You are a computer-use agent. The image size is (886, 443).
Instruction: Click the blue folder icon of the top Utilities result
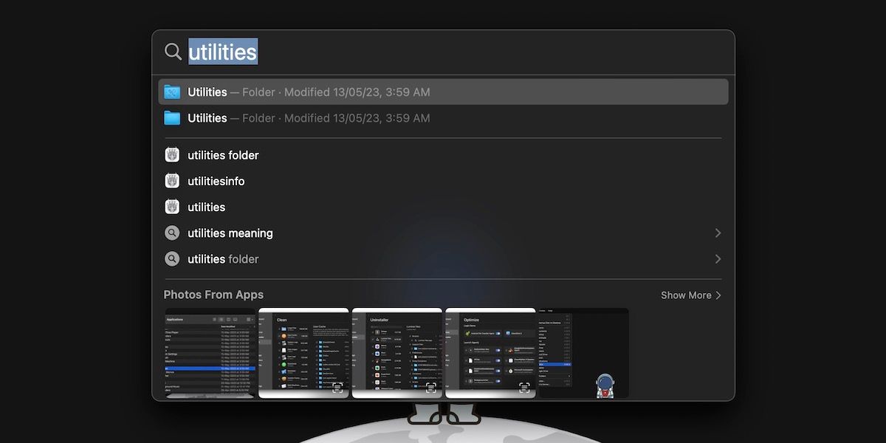(x=171, y=92)
